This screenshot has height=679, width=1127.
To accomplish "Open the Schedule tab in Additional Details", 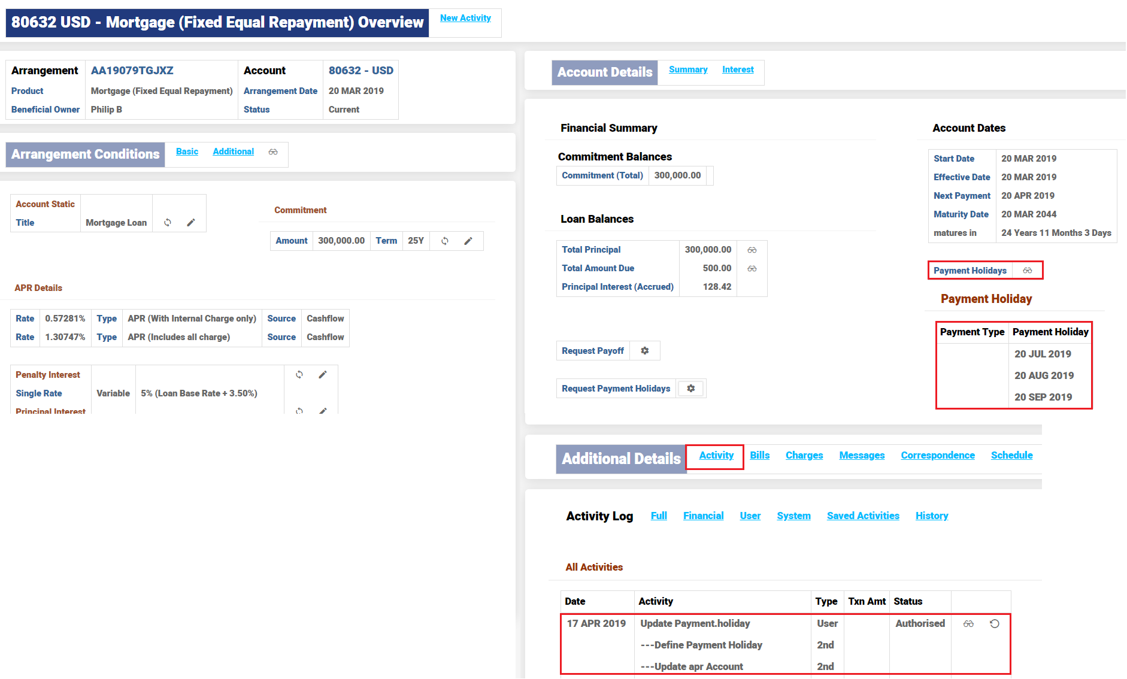I will pyautogui.click(x=1011, y=455).
